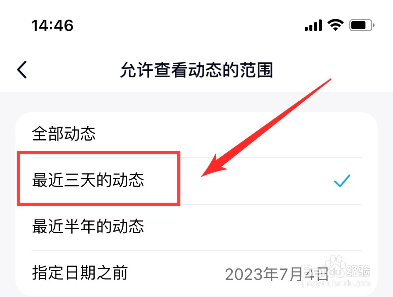Tap empty right side of 最近半年的动态 row
393x297 pixels.
tap(251, 227)
